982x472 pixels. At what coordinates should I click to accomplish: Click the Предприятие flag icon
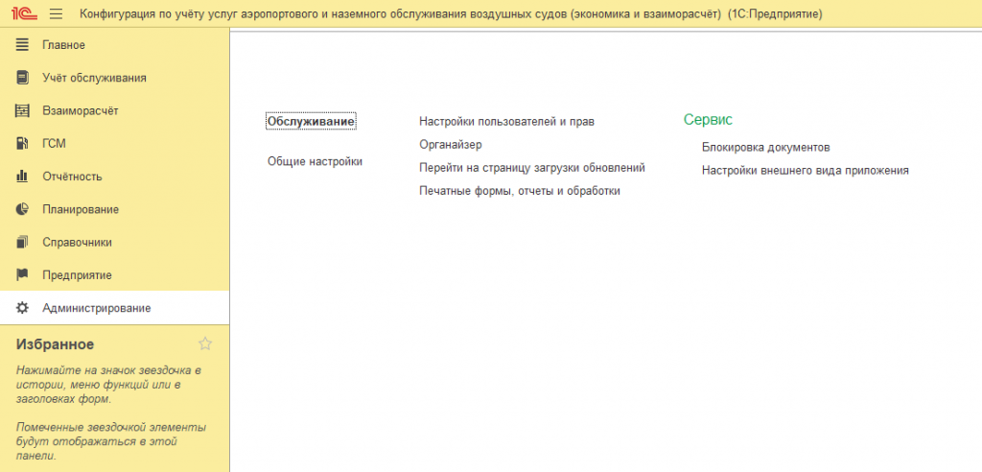pyautogui.click(x=23, y=274)
